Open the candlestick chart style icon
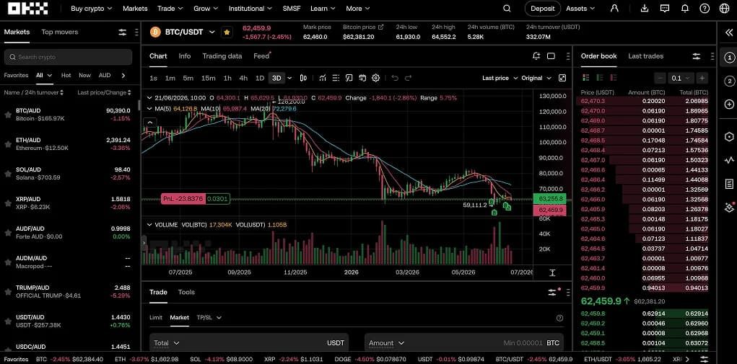Screen dimensions: 737x364 pyautogui.click(x=304, y=78)
